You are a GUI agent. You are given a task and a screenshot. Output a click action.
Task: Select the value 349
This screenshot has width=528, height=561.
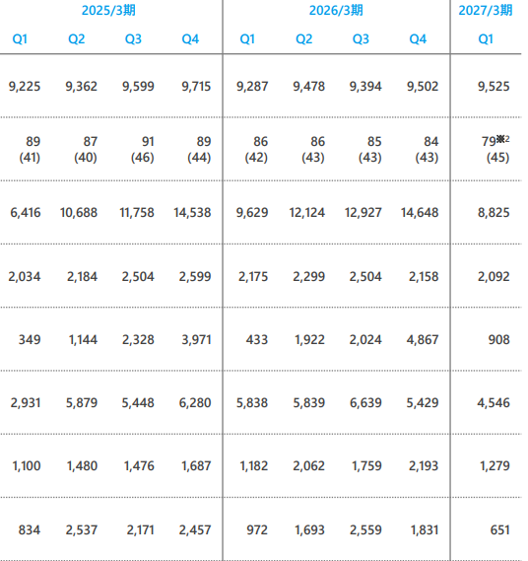(30, 339)
